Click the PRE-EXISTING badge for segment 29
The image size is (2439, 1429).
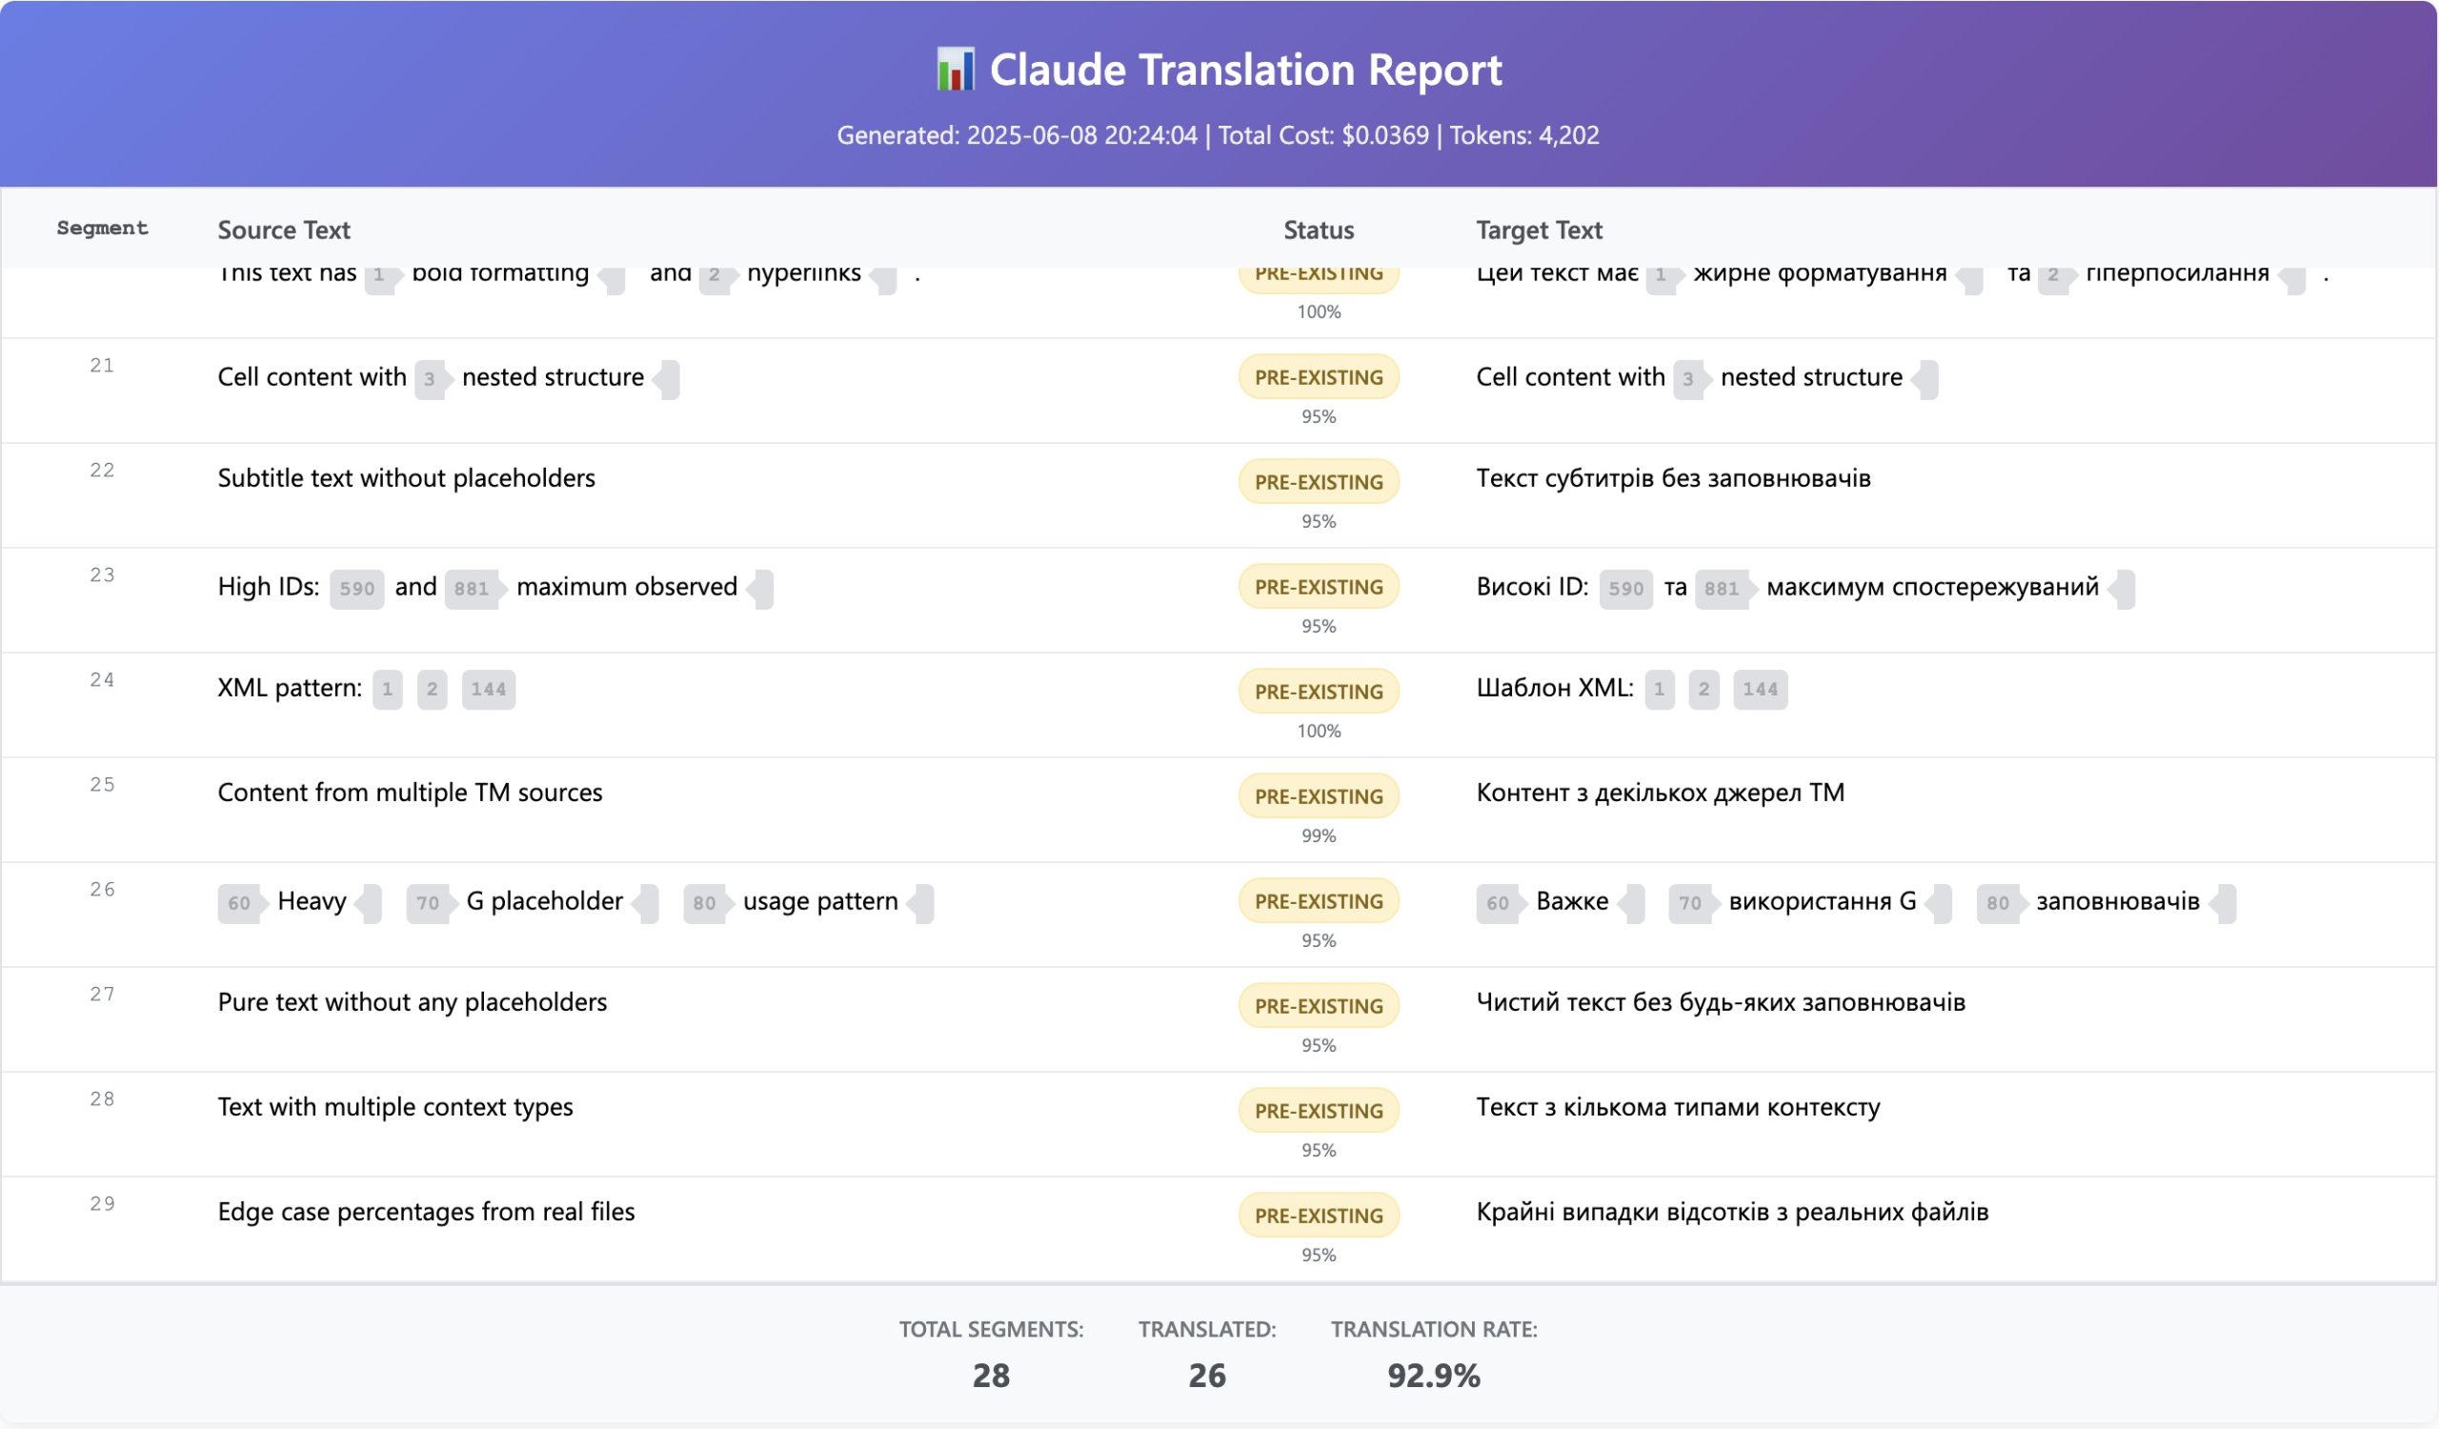click(1319, 1216)
